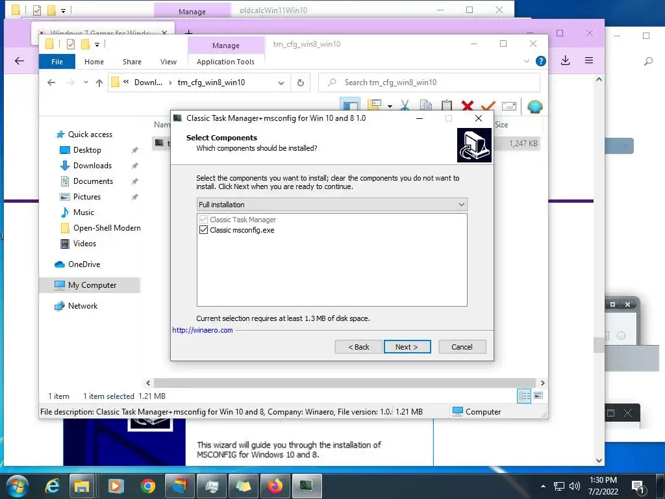Click the Back button in installer
Screen dimensions: 665x499
tap(358, 347)
